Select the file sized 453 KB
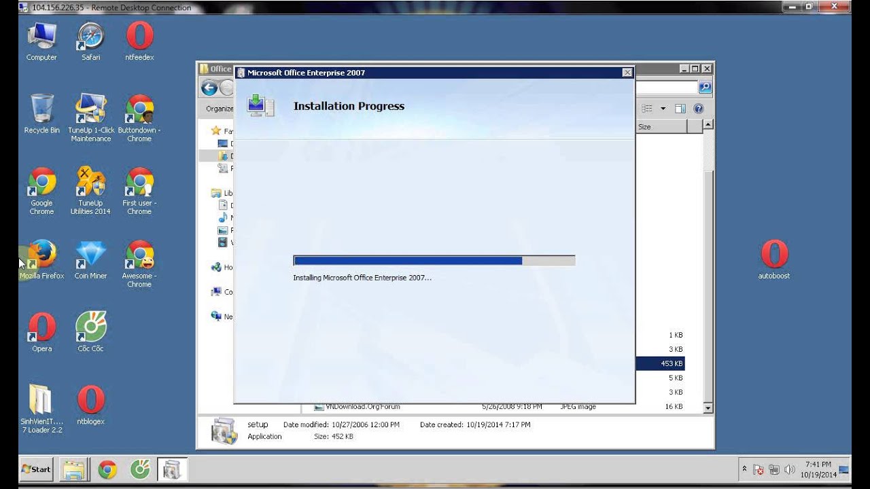This screenshot has height=489, width=870. [660, 363]
